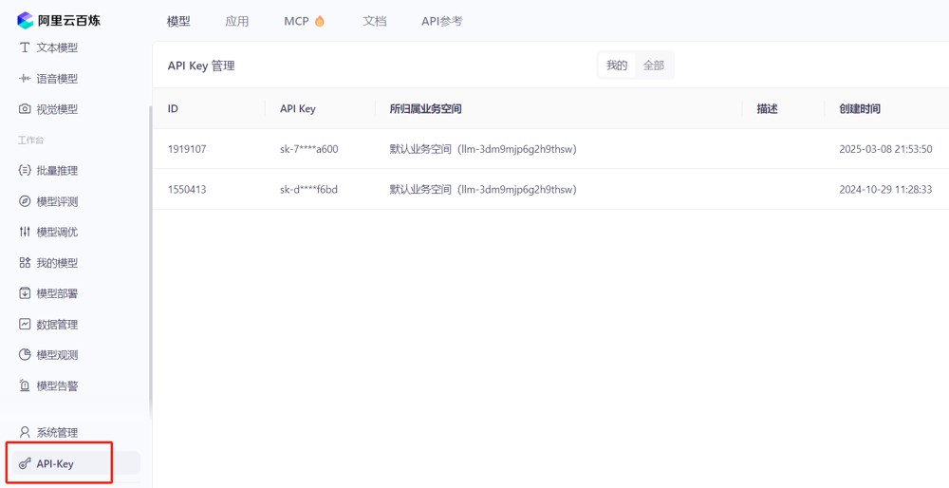The image size is (949, 488).
Task: Open the MCP top tab
Action: click(x=296, y=21)
